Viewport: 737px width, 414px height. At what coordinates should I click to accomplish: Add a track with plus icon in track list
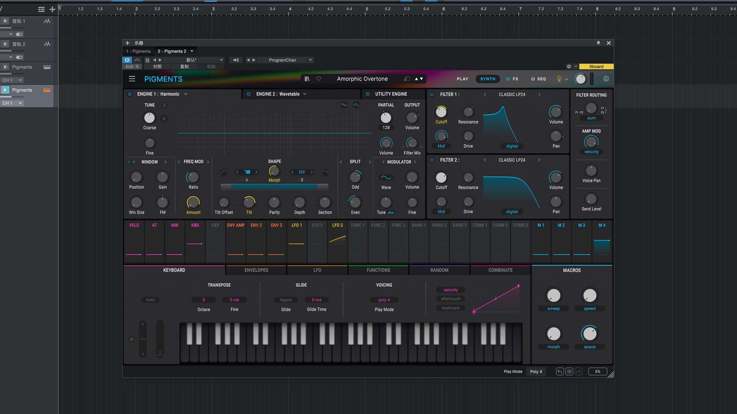[x=53, y=9]
